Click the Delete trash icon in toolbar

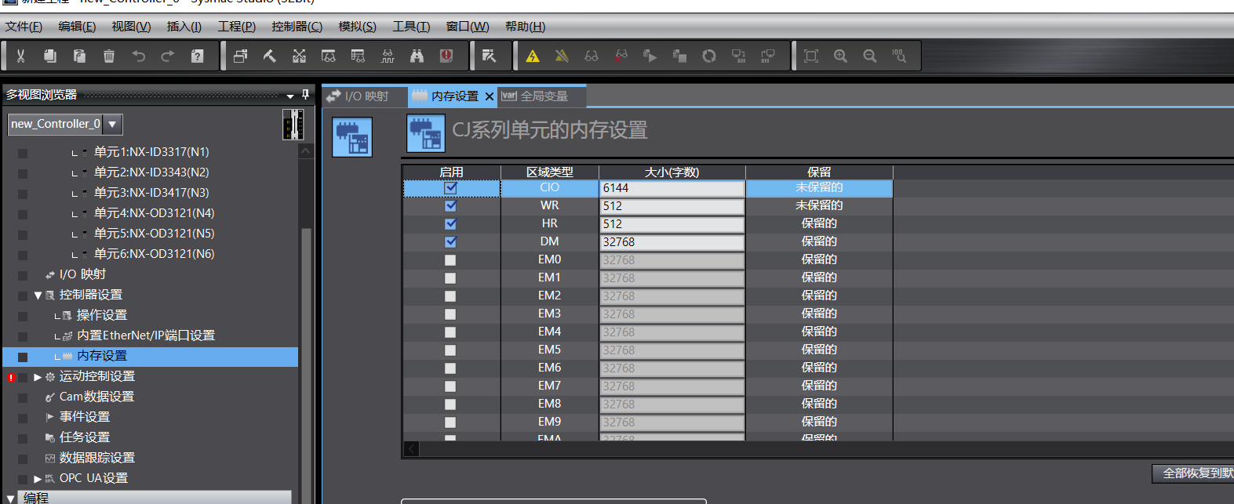[x=109, y=56]
